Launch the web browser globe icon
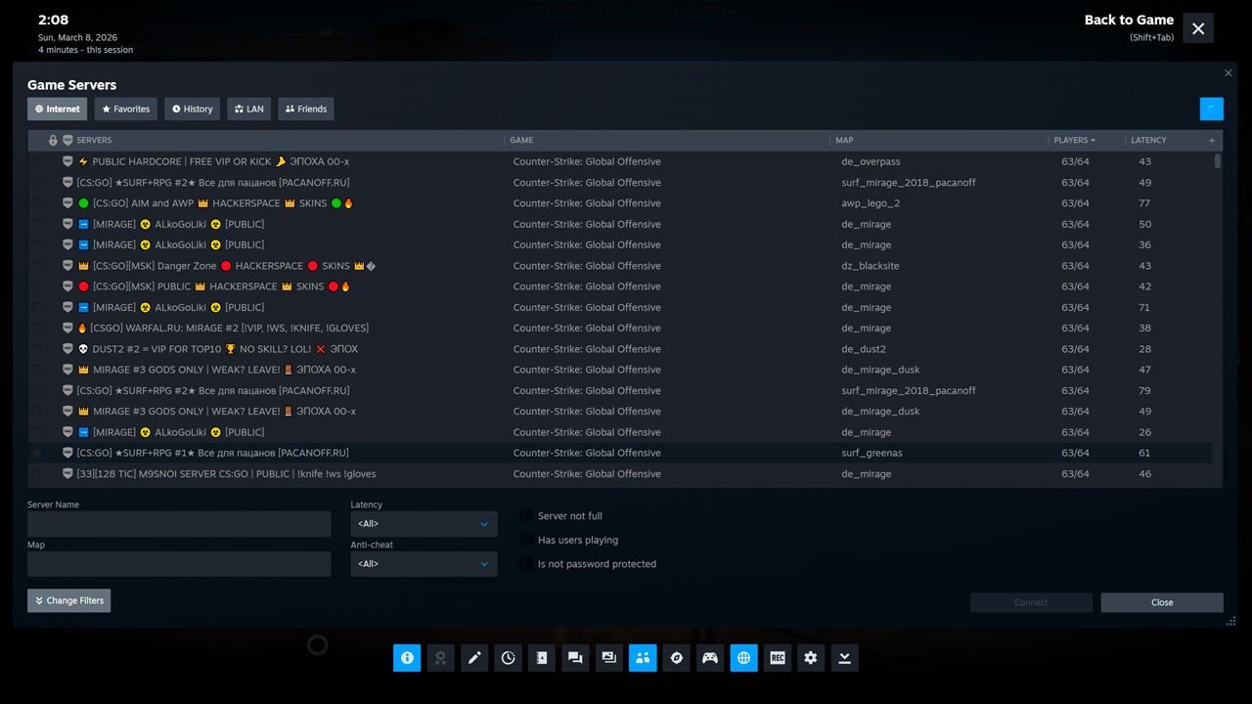The image size is (1252, 704). pos(743,658)
